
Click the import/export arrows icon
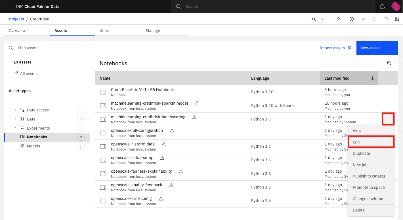pos(314,19)
